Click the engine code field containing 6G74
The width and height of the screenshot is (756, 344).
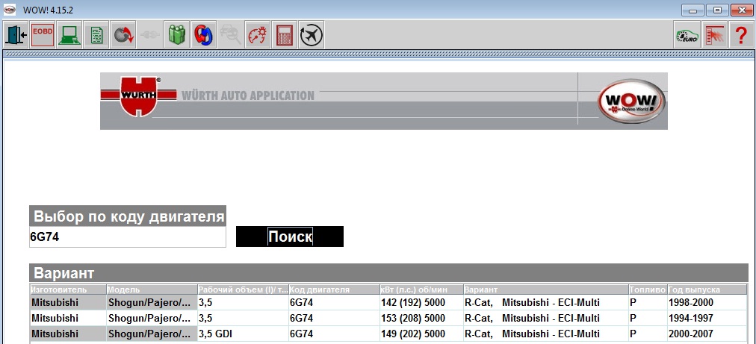[128, 237]
